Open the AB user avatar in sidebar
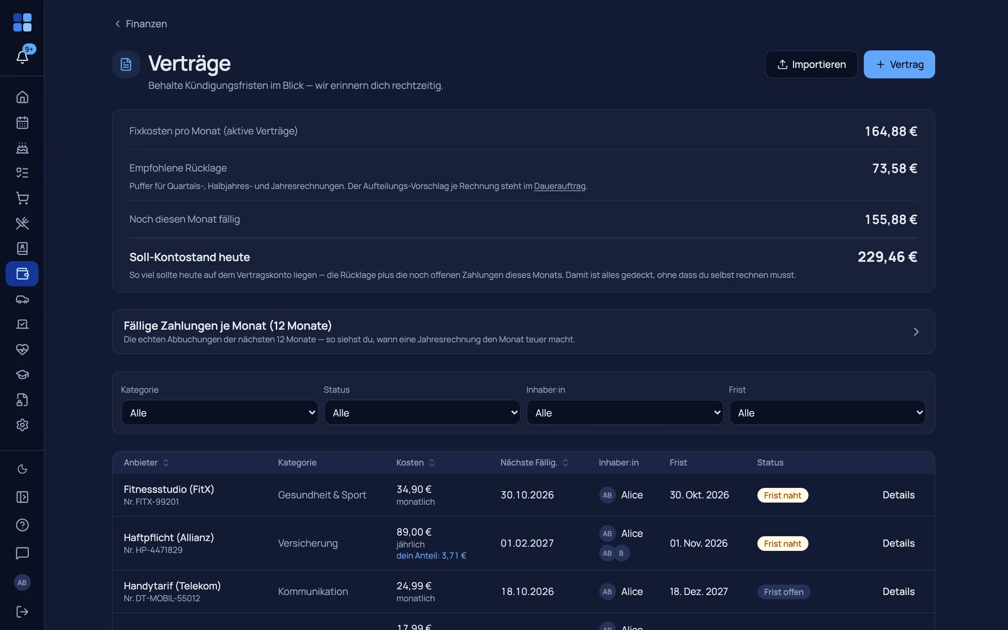This screenshot has height=630, width=1008. (22, 583)
